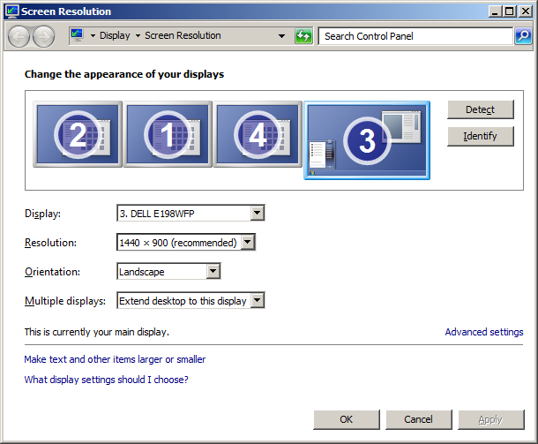Open Advanced settings link
This screenshot has height=444, width=538.
(x=484, y=332)
